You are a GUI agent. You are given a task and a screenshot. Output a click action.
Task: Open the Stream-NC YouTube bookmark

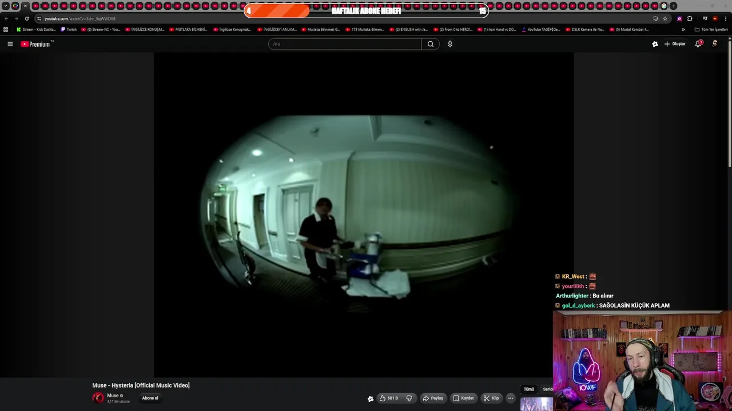point(101,29)
